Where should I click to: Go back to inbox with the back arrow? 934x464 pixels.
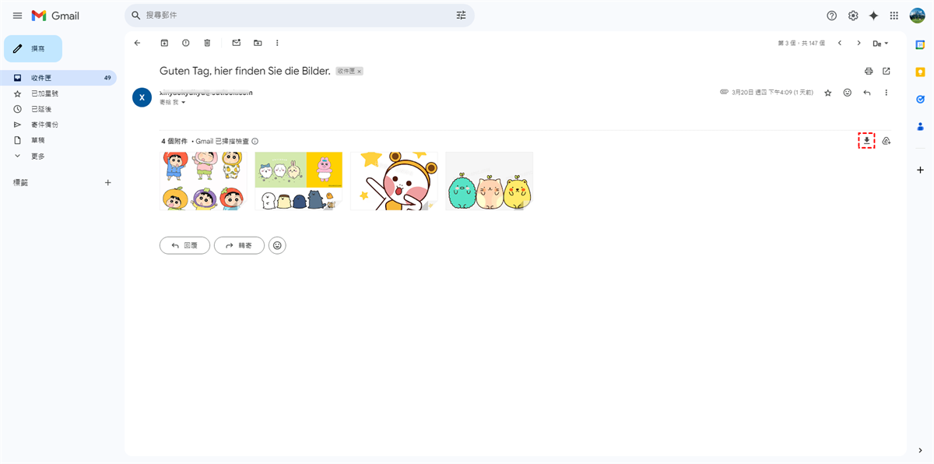point(138,43)
